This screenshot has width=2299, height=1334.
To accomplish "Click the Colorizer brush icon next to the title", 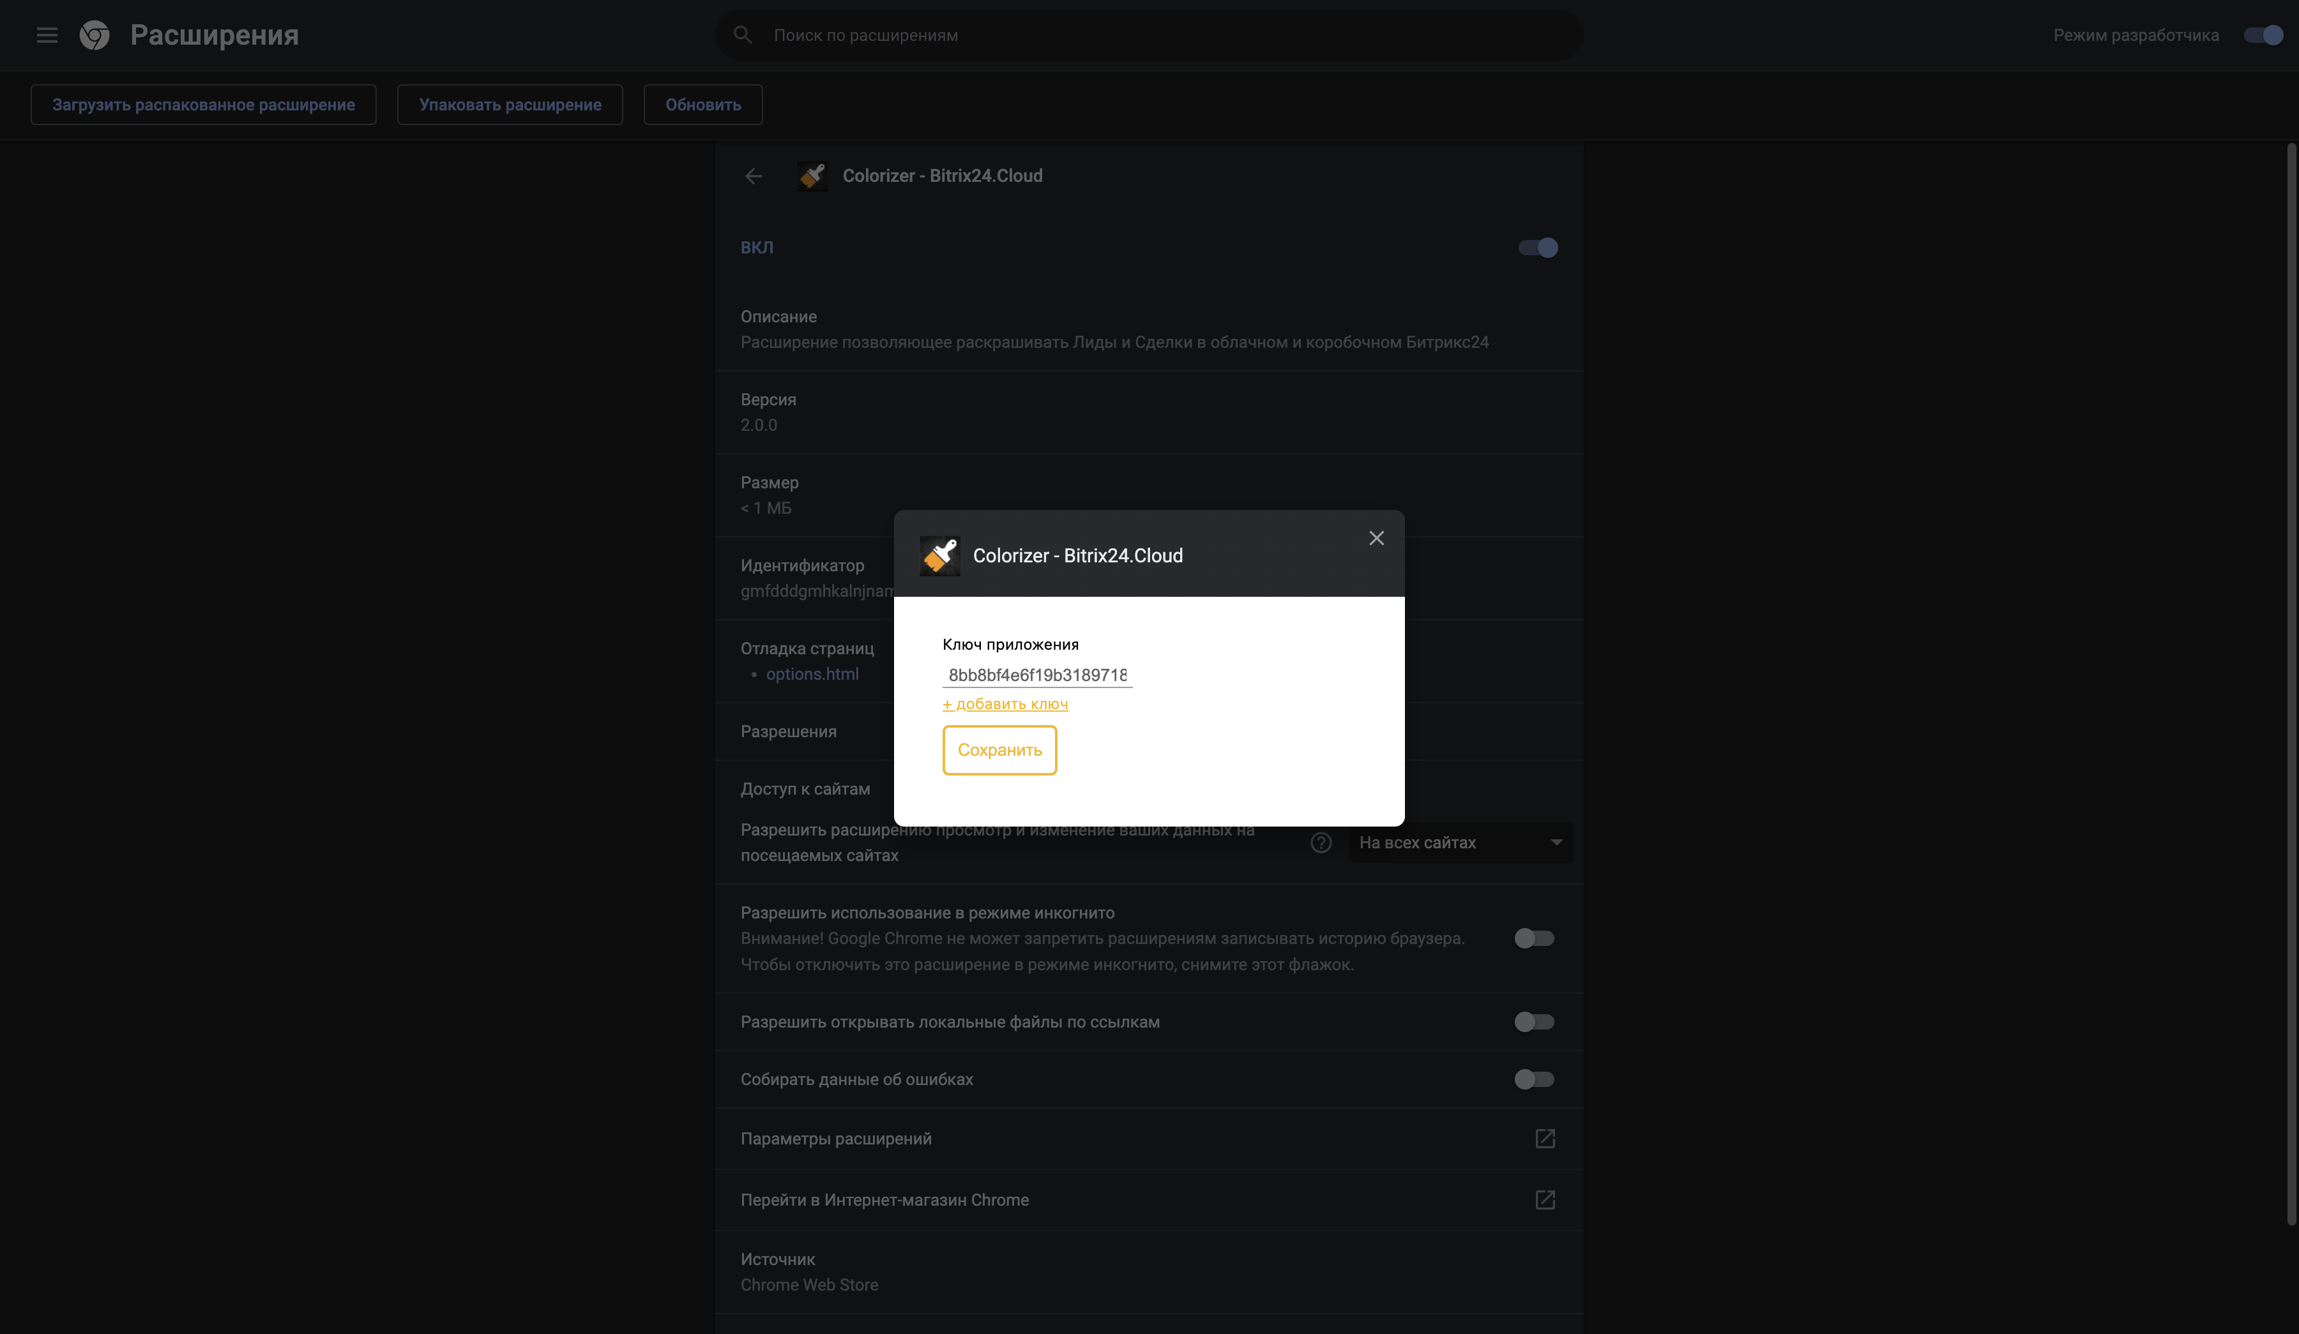I will [x=813, y=175].
